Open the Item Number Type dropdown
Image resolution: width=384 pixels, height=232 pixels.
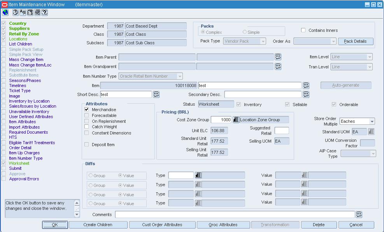(x=180, y=76)
